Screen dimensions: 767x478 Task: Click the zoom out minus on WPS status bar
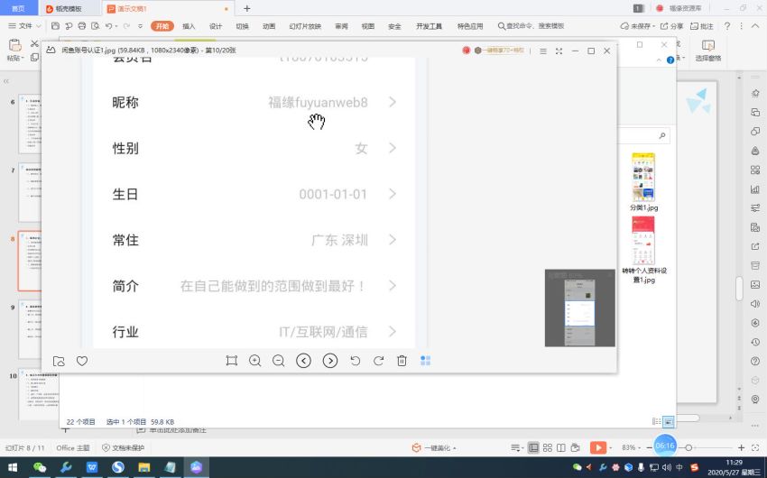(x=649, y=447)
